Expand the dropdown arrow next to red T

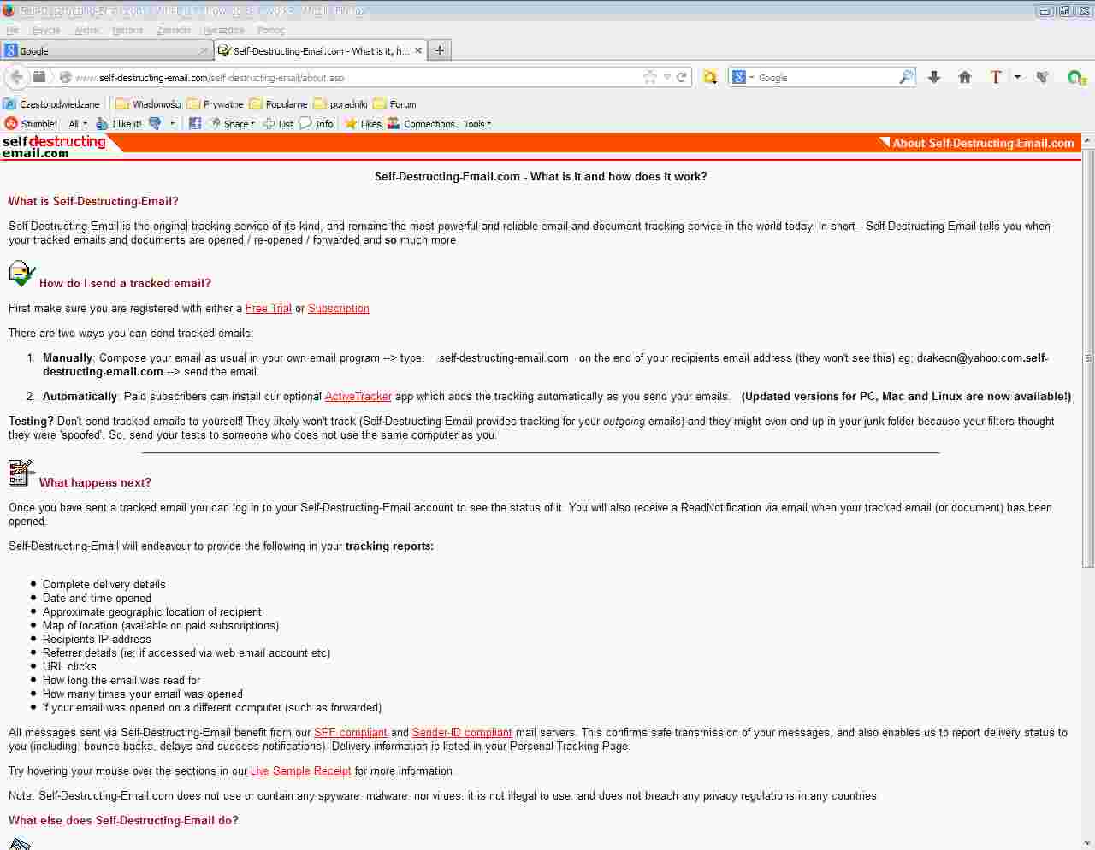1017,77
